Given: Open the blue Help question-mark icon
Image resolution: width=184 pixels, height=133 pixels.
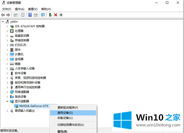Looking at the screenshot, I should tap(30, 15).
